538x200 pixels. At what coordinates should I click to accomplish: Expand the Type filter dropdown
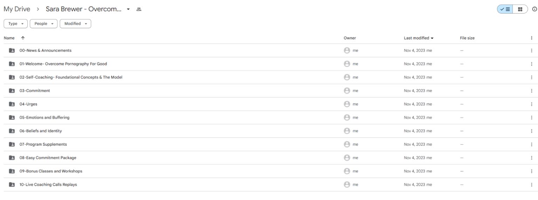(16, 24)
